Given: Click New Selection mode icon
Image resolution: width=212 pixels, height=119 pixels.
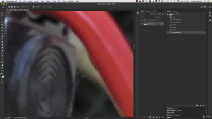Looking at the screenshot, I should click(x=9, y=7).
